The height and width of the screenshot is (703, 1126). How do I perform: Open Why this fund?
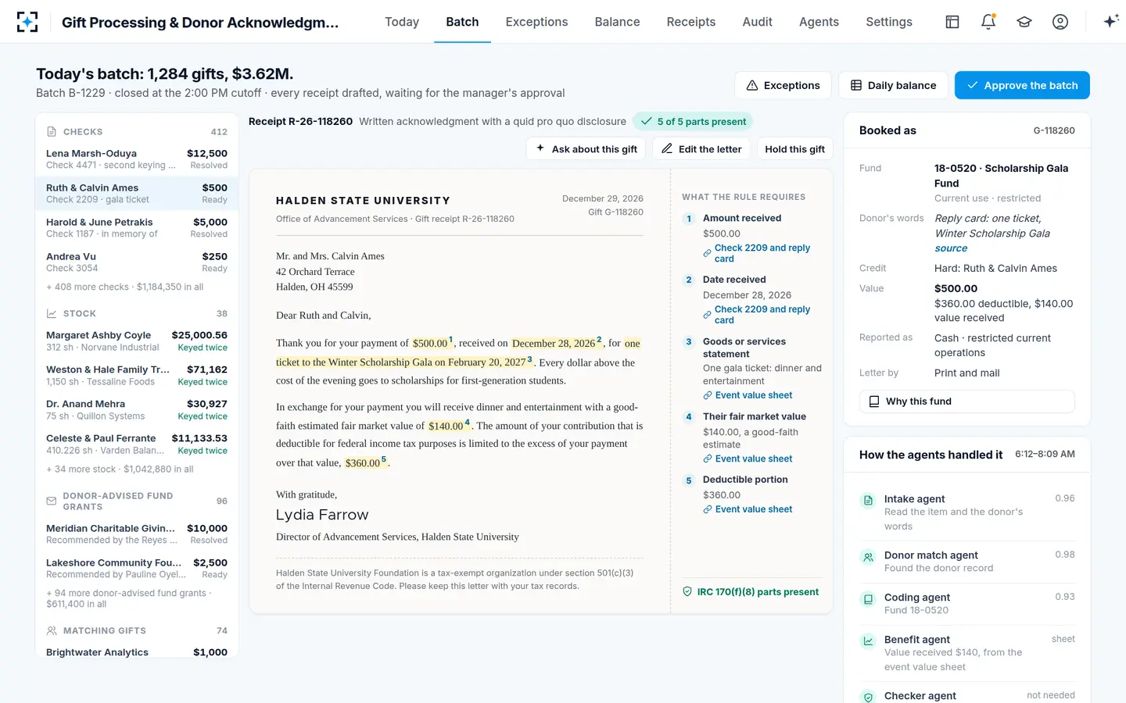[967, 401]
